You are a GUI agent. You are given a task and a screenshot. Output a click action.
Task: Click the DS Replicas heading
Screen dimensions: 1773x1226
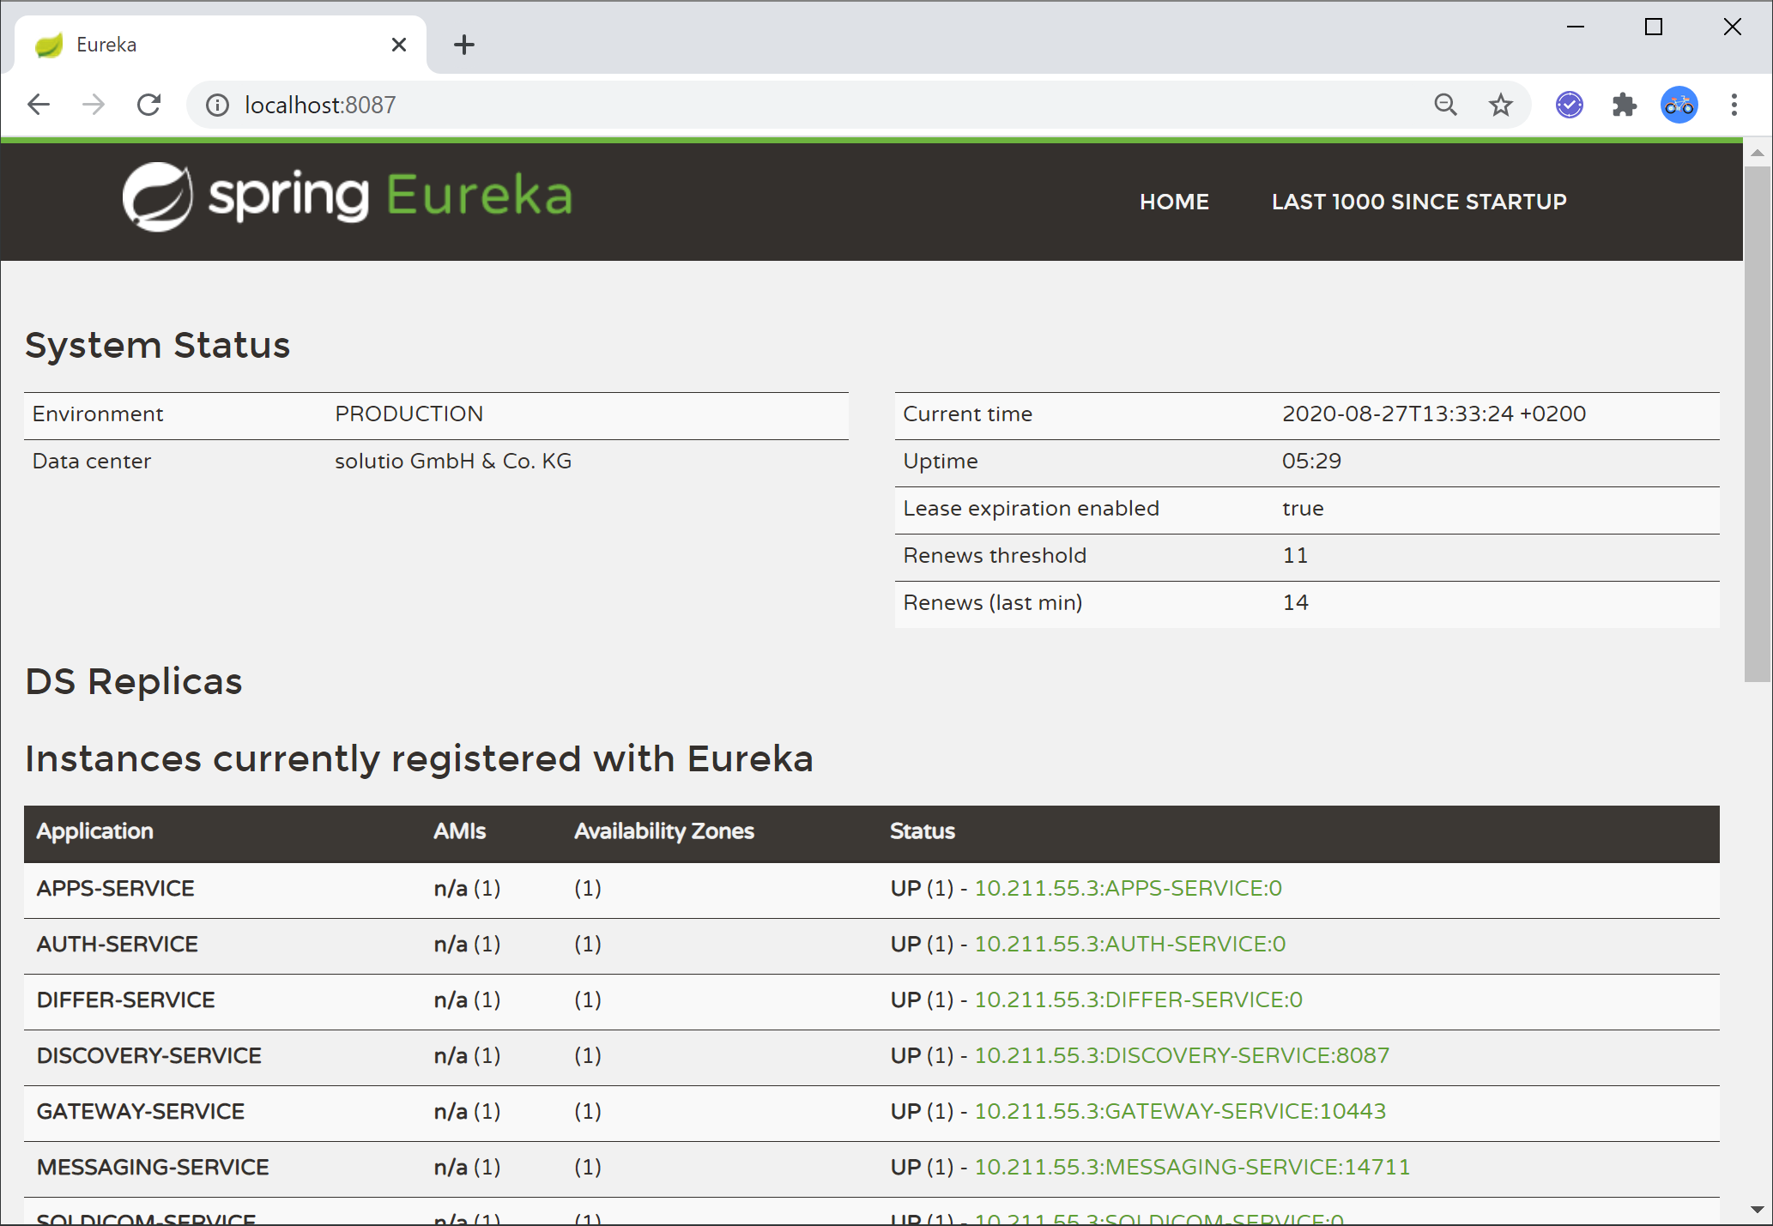pos(134,681)
